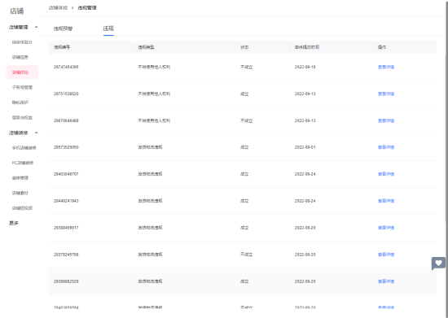Open 查看详情 for violation 28403048707
Screen dimensions: 448x318
[386, 174]
